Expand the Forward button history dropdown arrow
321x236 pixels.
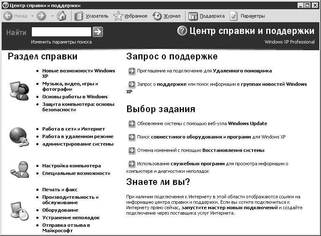(52, 16)
